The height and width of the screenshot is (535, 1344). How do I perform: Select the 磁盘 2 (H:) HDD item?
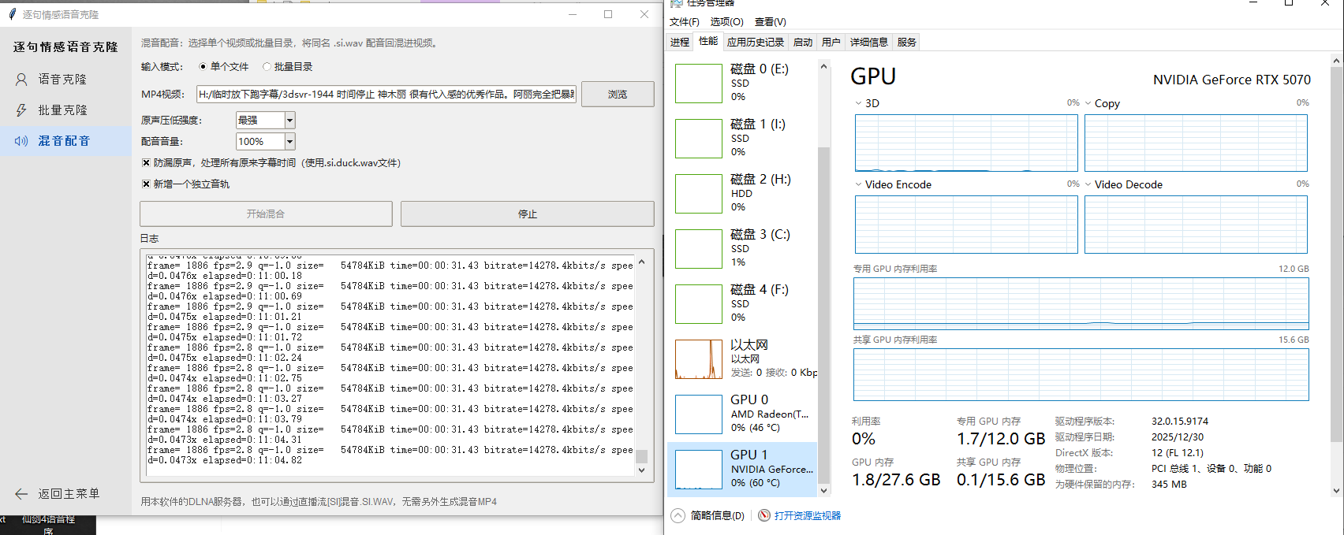tap(742, 193)
